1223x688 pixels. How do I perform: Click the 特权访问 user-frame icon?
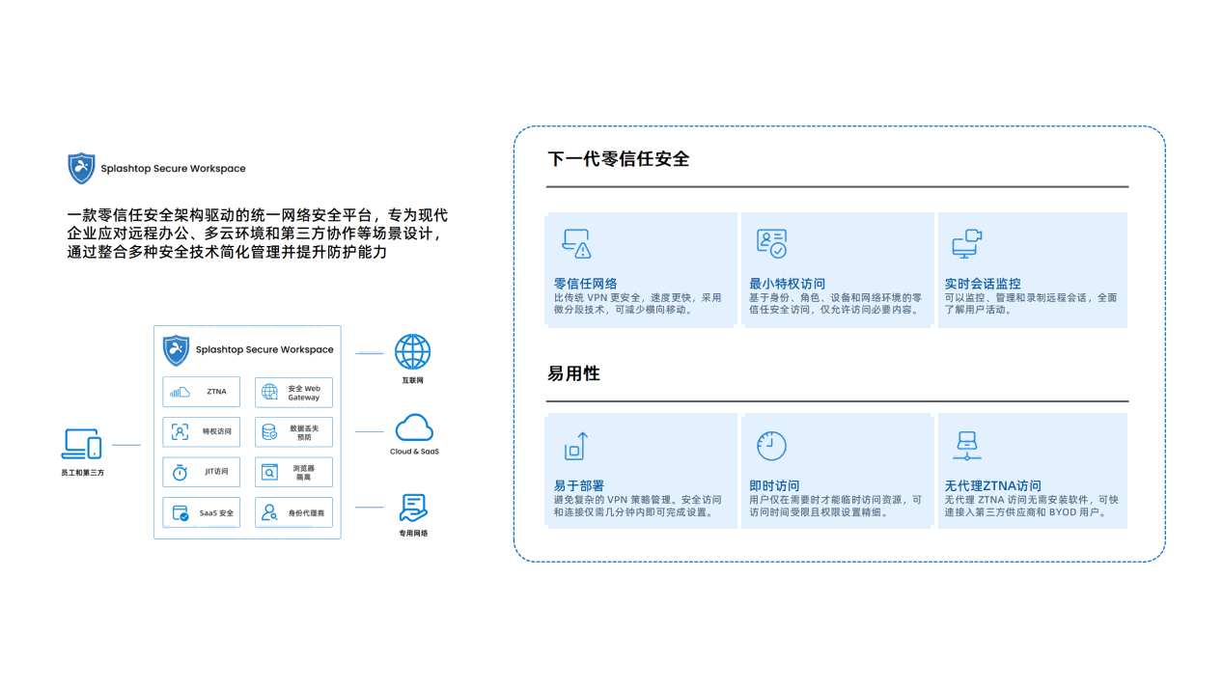[180, 432]
